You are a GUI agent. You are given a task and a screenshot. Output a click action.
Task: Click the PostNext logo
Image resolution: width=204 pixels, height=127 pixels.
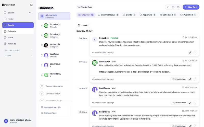pos(9,5)
